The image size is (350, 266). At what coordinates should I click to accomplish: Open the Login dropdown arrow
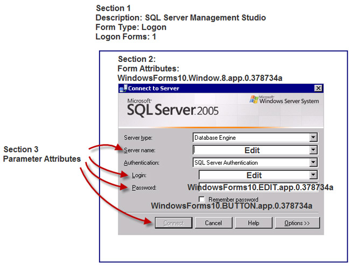point(313,175)
